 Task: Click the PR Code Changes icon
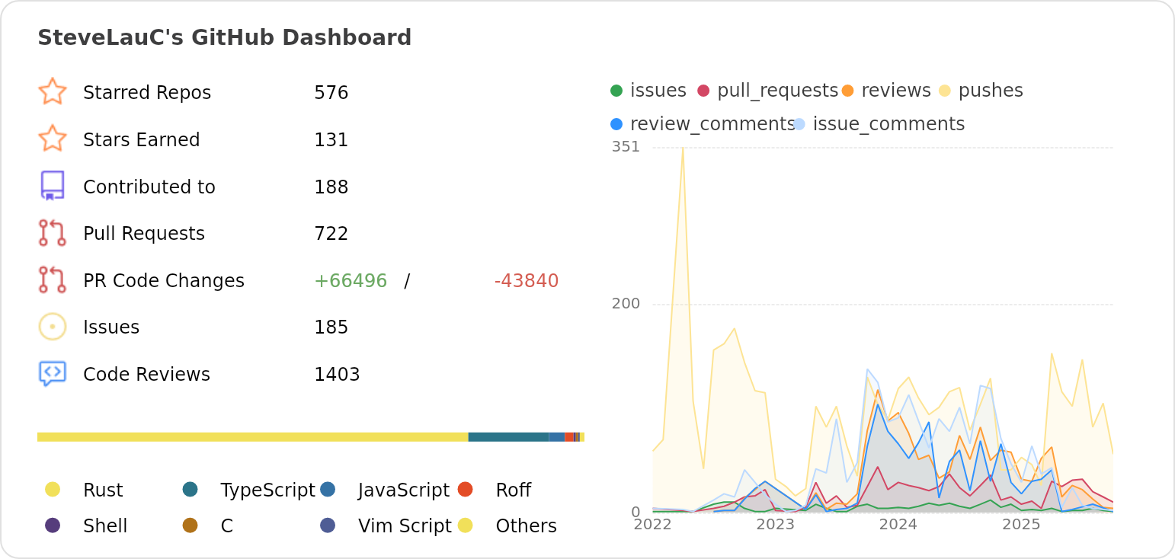(53, 280)
